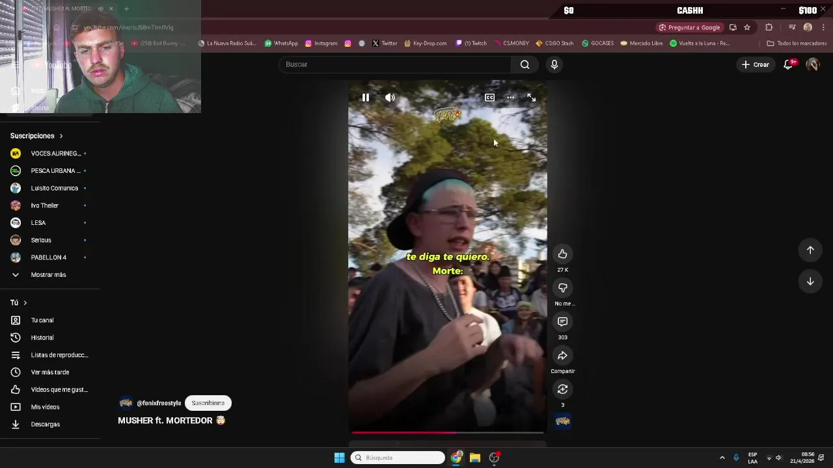
Task: Open Listas de reproducción in sidebar
Action: coord(49,355)
